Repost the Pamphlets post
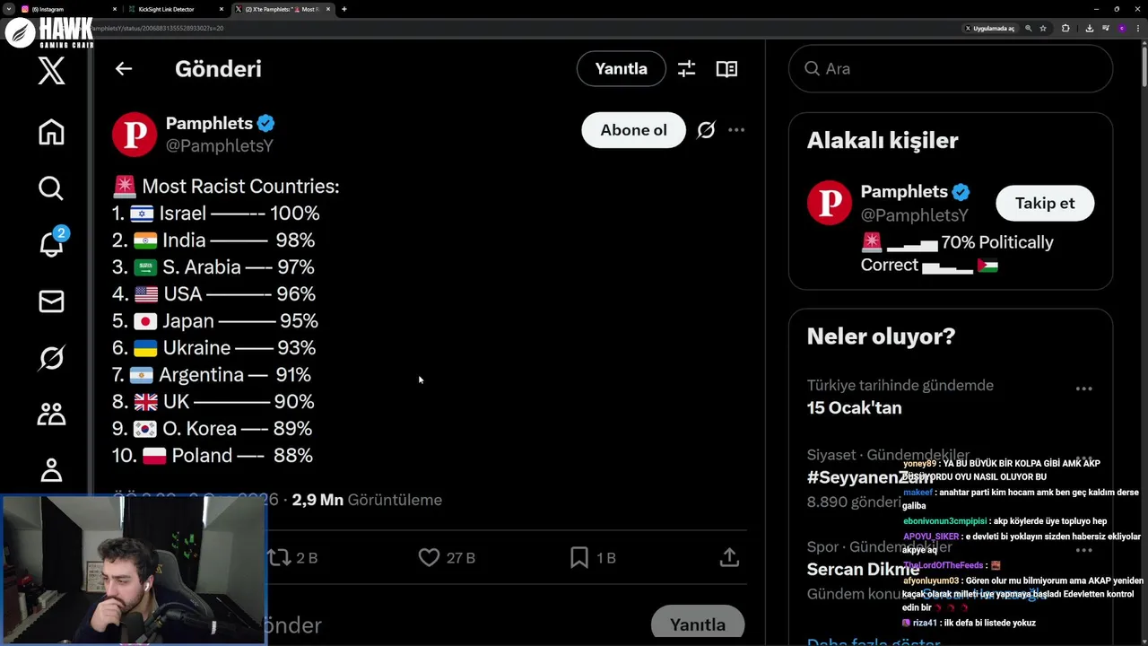This screenshot has width=1148, height=646. [280, 557]
